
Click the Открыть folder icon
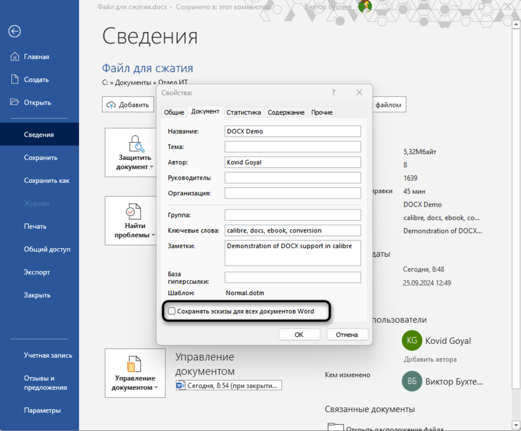pyautogui.click(x=14, y=102)
